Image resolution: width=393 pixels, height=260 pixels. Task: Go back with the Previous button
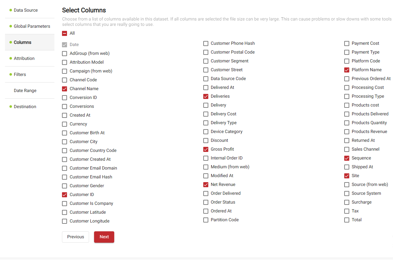coord(76,237)
